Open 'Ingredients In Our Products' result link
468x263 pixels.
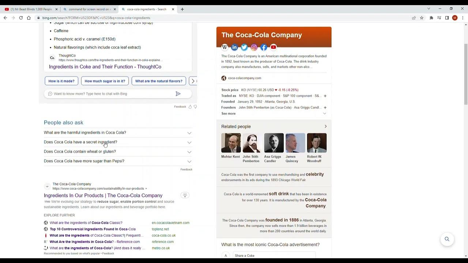click(x=103, y=195)
